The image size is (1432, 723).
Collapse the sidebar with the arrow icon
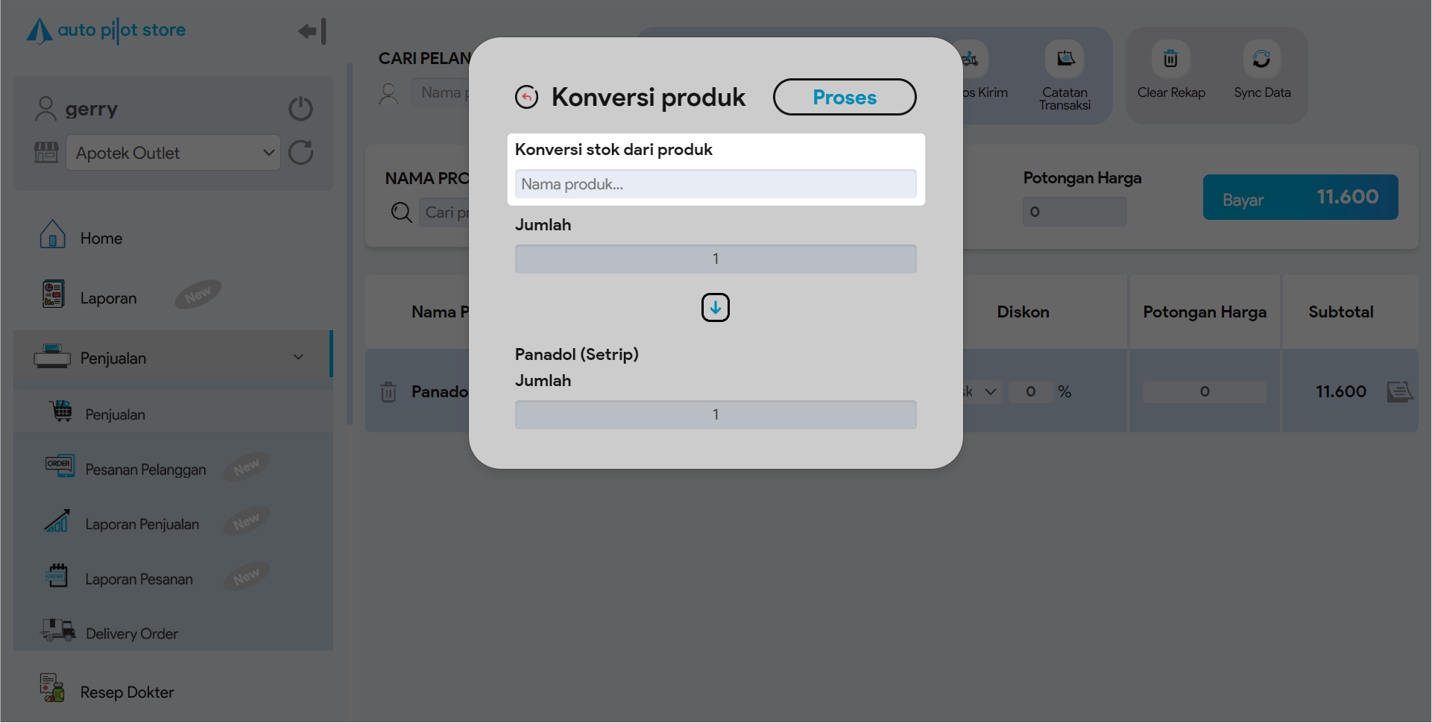[x=312, y=31]
